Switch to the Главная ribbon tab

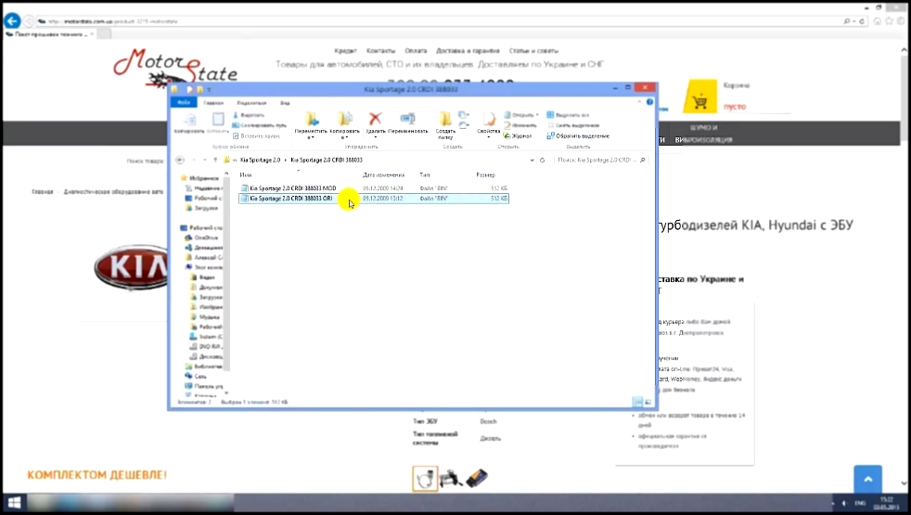point(213,103)
